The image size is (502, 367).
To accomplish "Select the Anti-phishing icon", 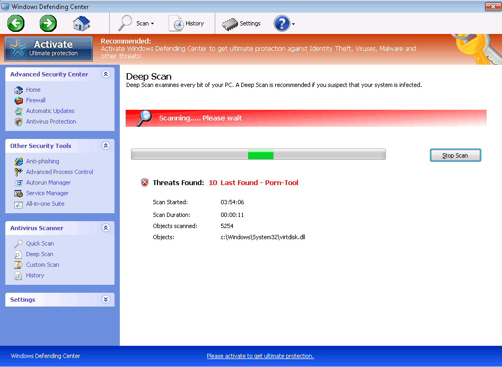I will (x=19, y=161).
